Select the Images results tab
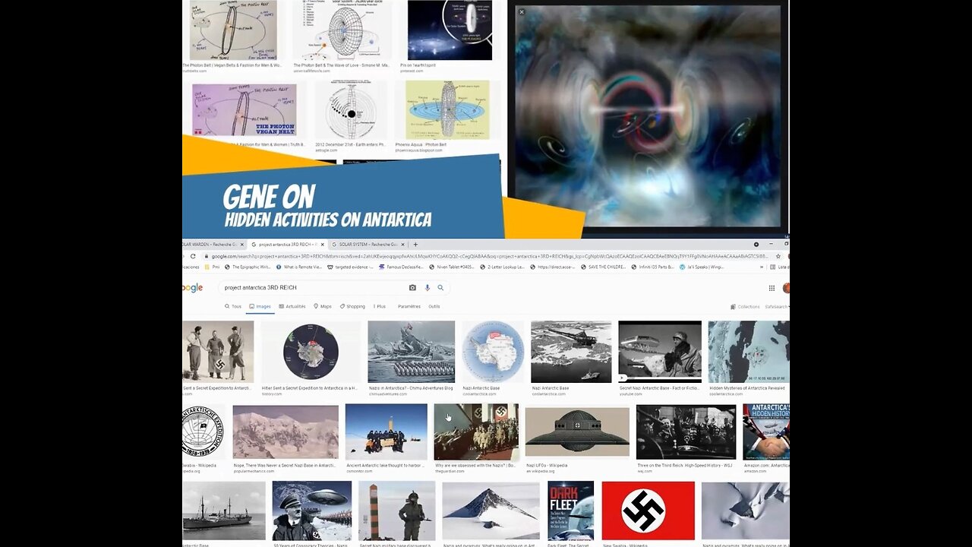The width and height of the screenshot is (972, 547). point(260,307)
